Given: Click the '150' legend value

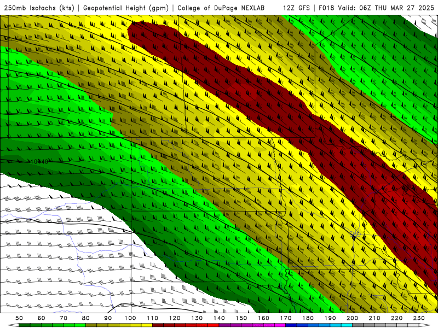Looking at the screenshot, I should [x=241, y=318].
